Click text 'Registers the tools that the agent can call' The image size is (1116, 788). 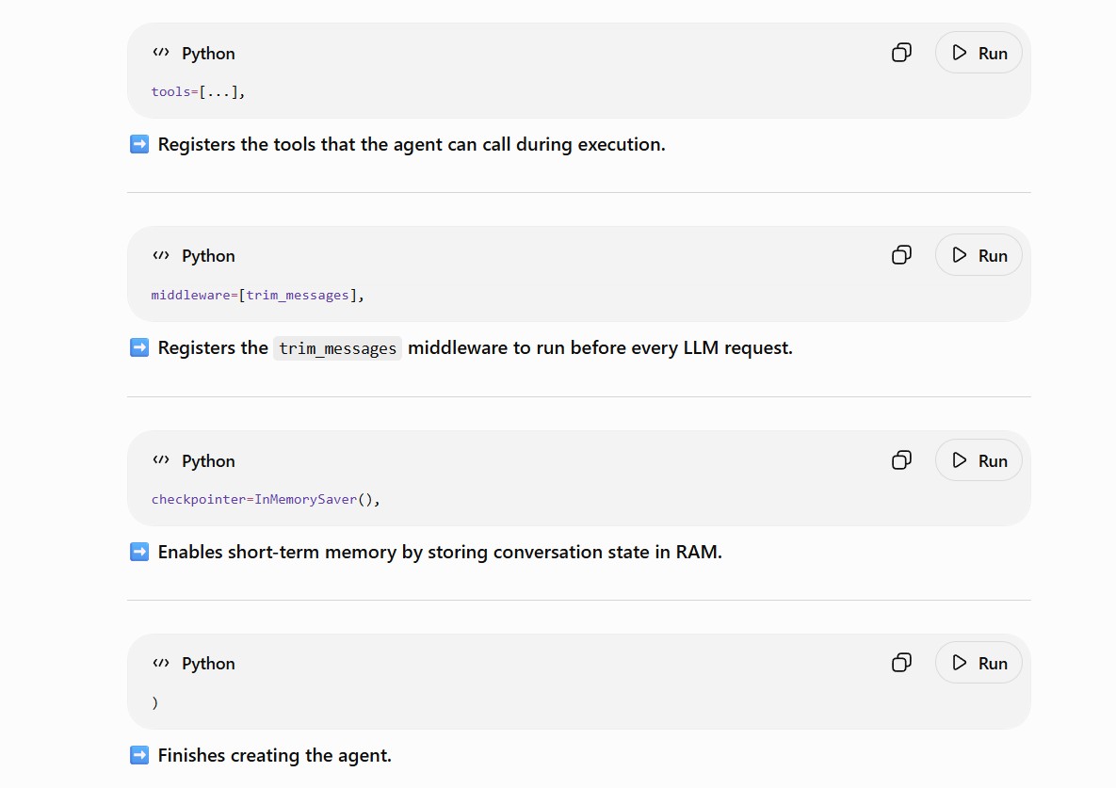334,144
